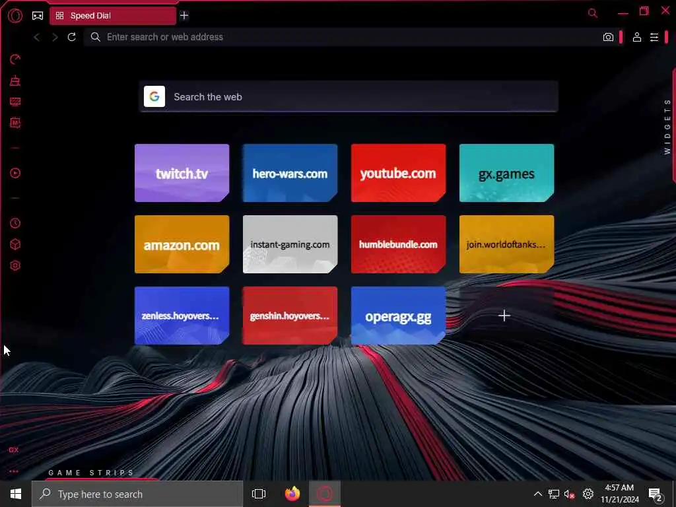
Task: Expand the GAME STRIPS panel
Action: point(91,473)
